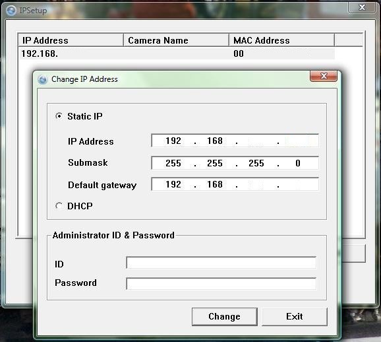This screenshot has width=381, height=342.
Task: Click third octet 255 of Submask field
Action: [256, 163]
